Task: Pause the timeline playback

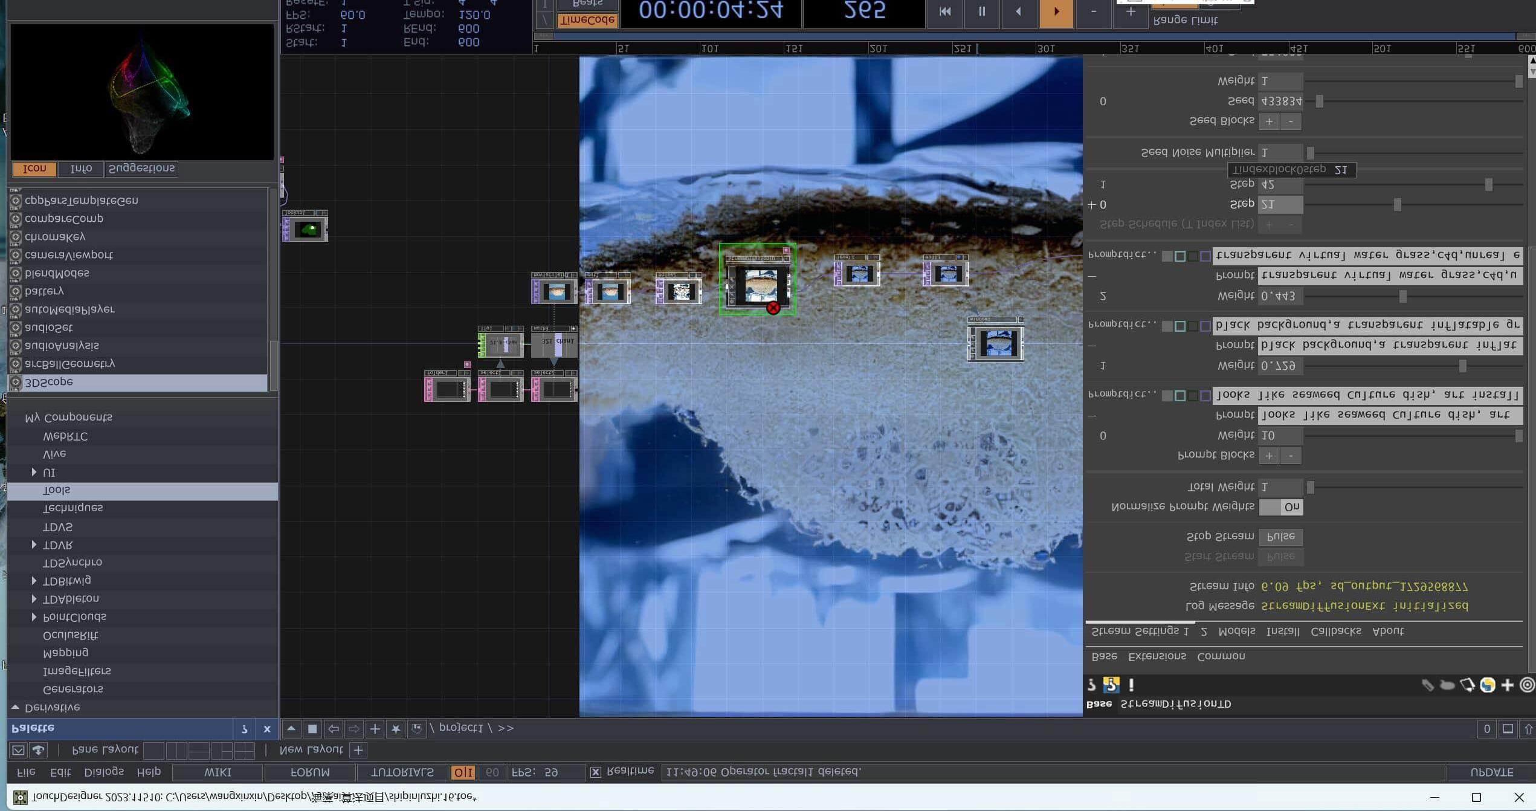Action: coord(981,11)
